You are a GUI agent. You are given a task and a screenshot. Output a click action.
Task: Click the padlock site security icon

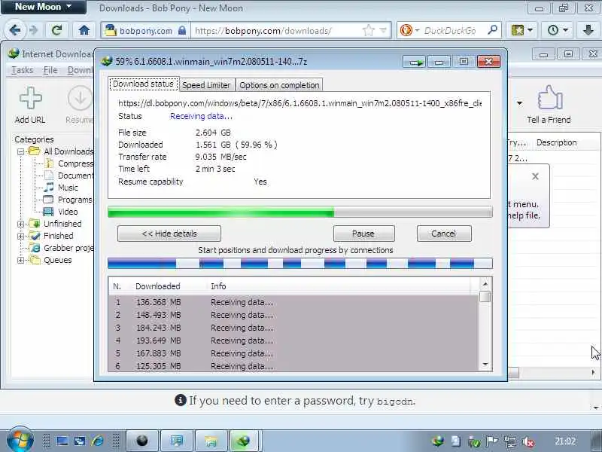182,30
